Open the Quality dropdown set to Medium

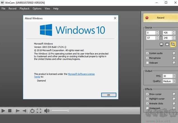(x=174, y=81)
